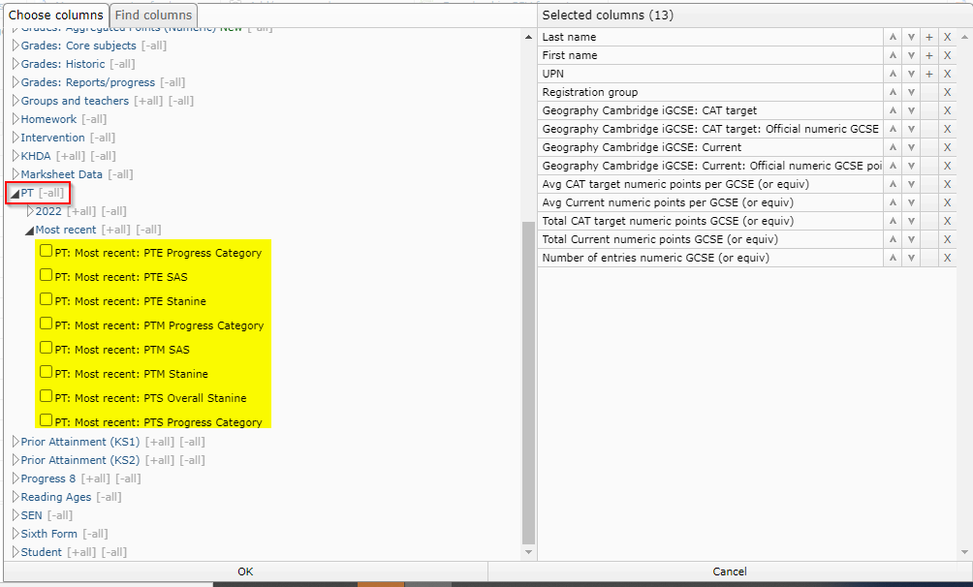
Task: Expand the 2022 node under PT
Action: click(x=30, y=211)
